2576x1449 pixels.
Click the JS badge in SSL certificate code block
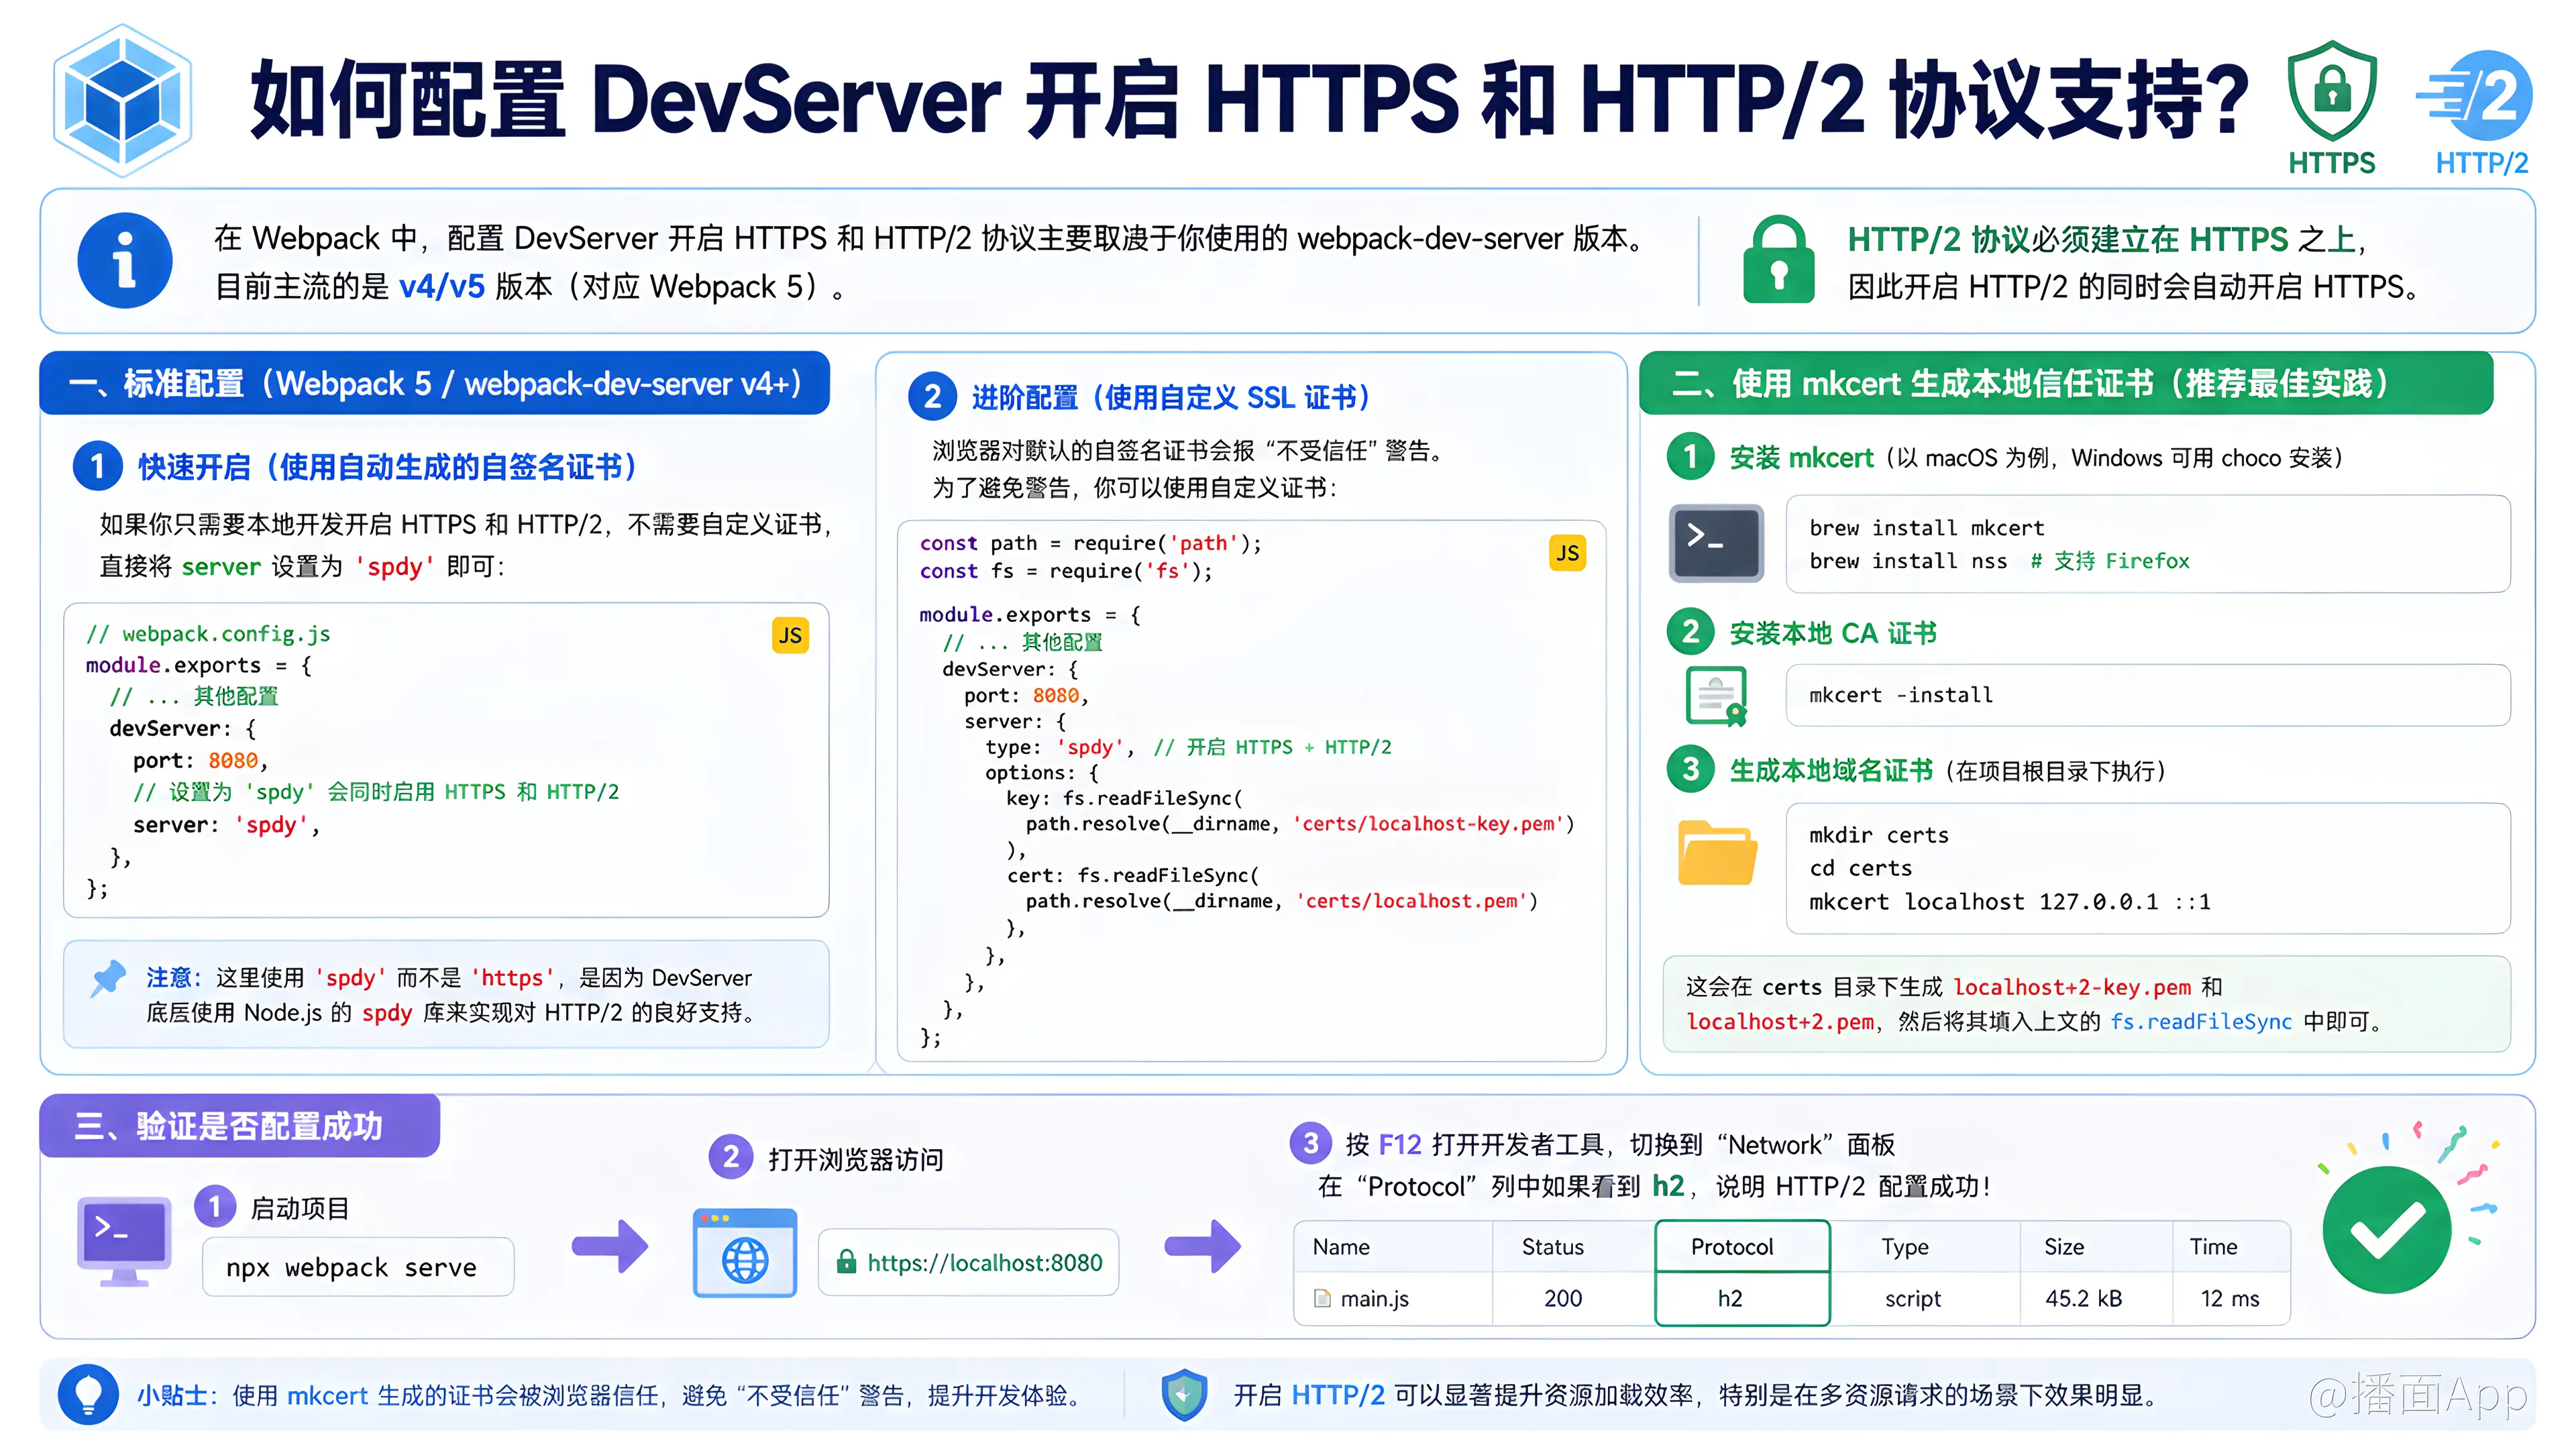pos(1567,553)
